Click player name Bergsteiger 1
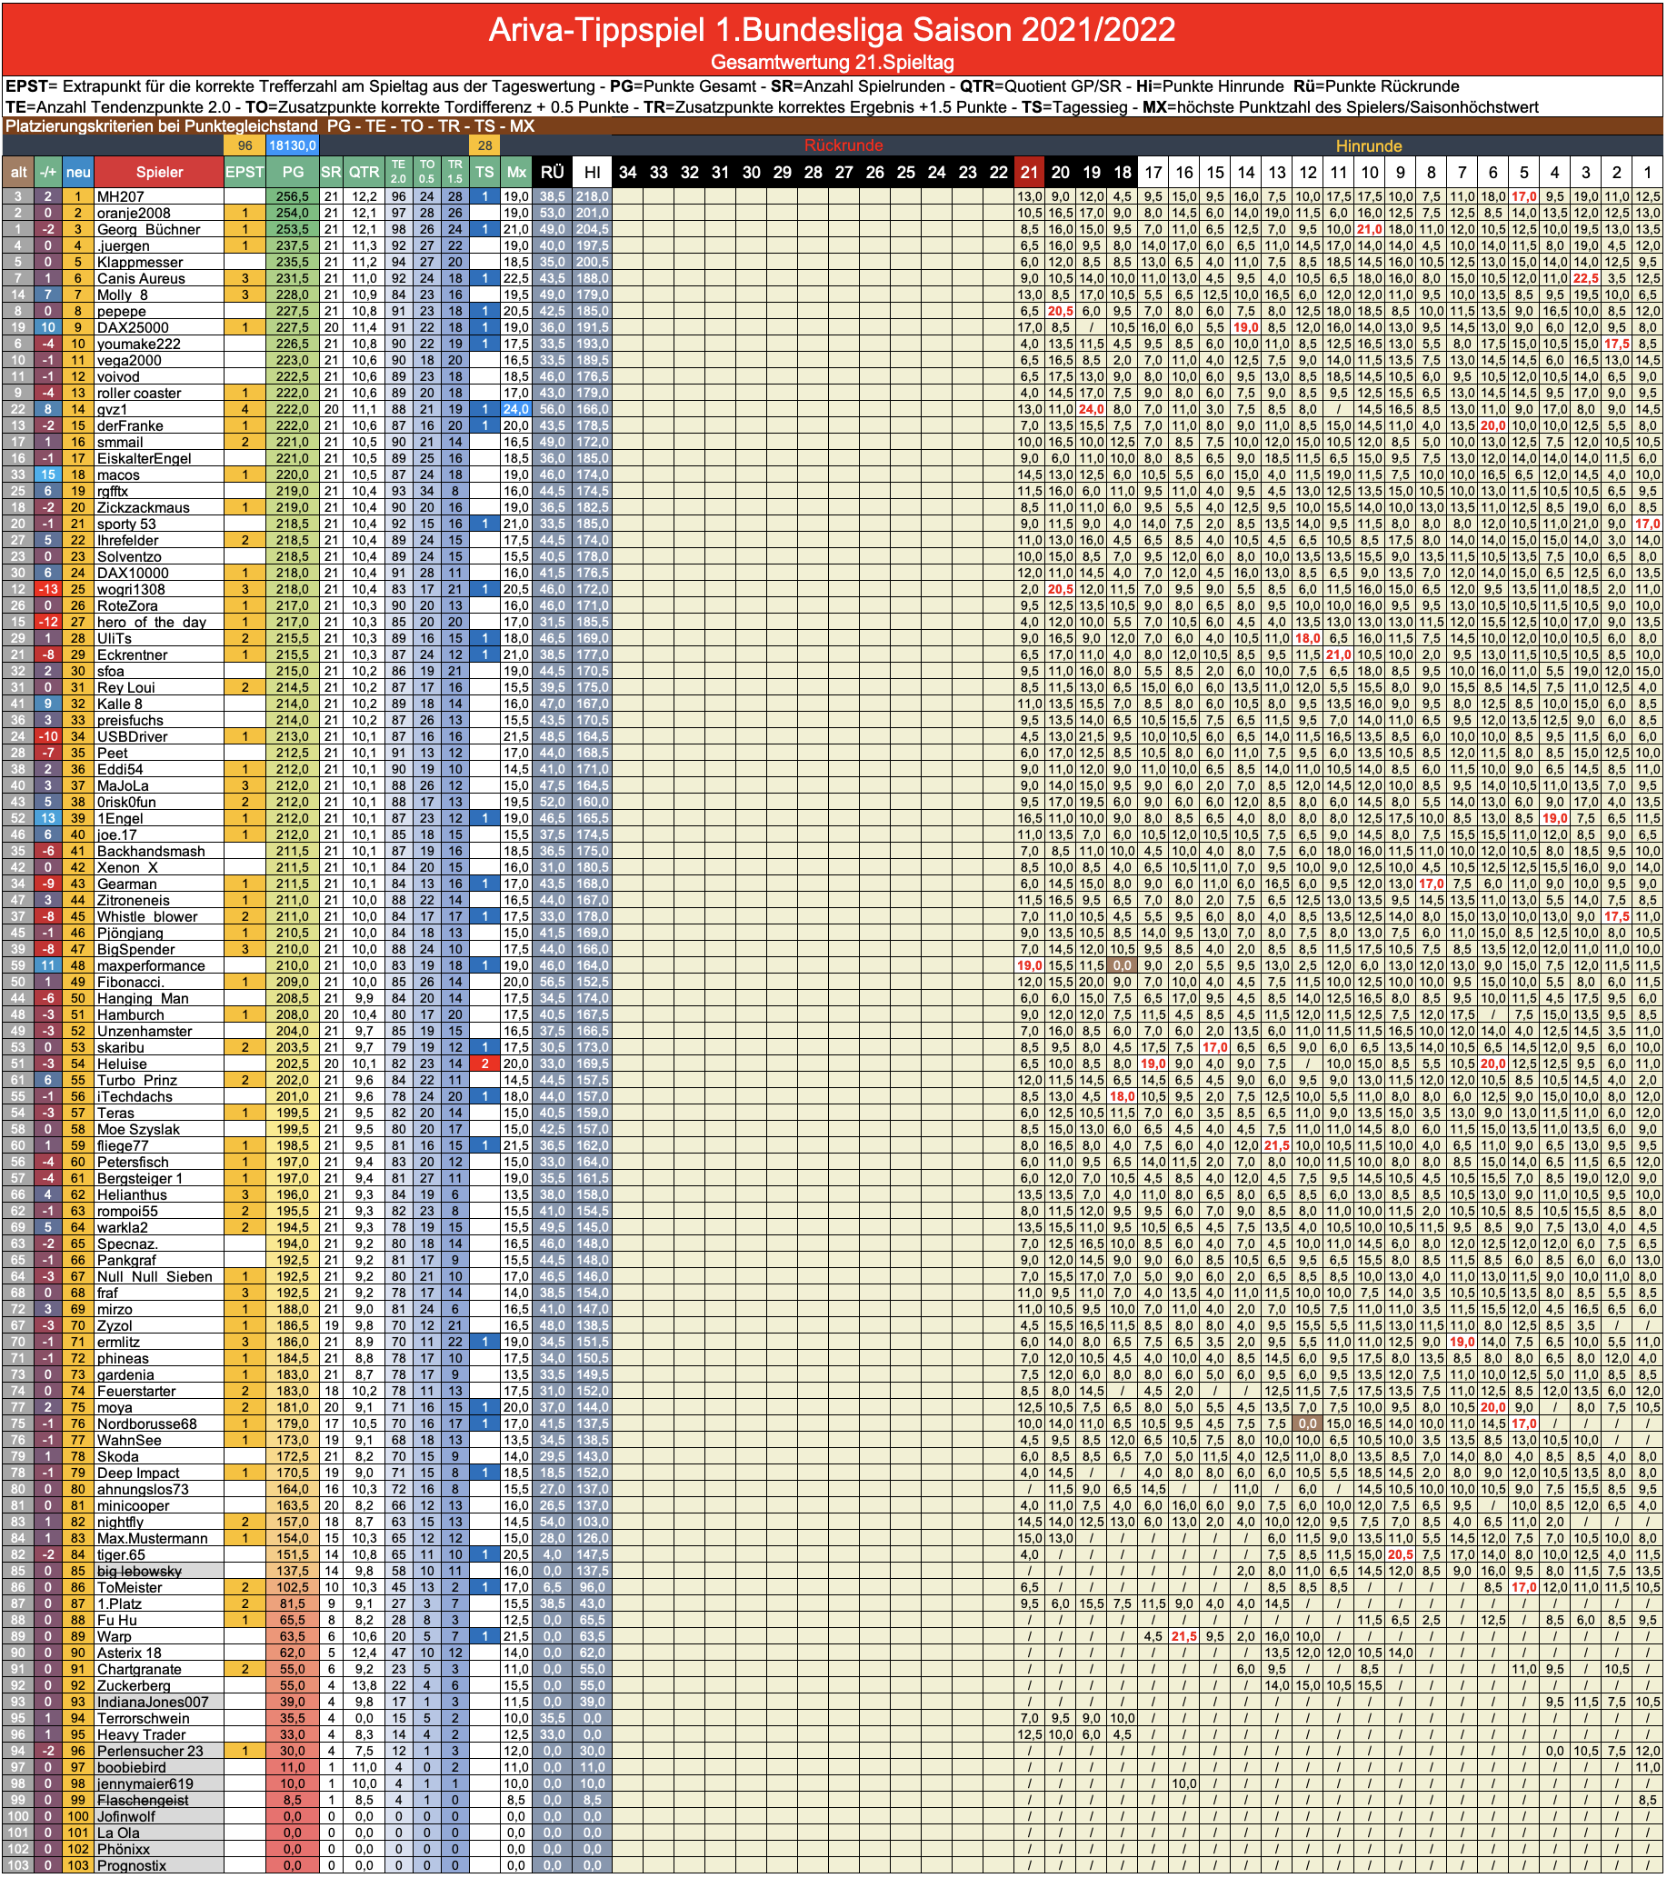Image resolution: width=1667 pixels, height=1878 pixels. point(140,1179)
